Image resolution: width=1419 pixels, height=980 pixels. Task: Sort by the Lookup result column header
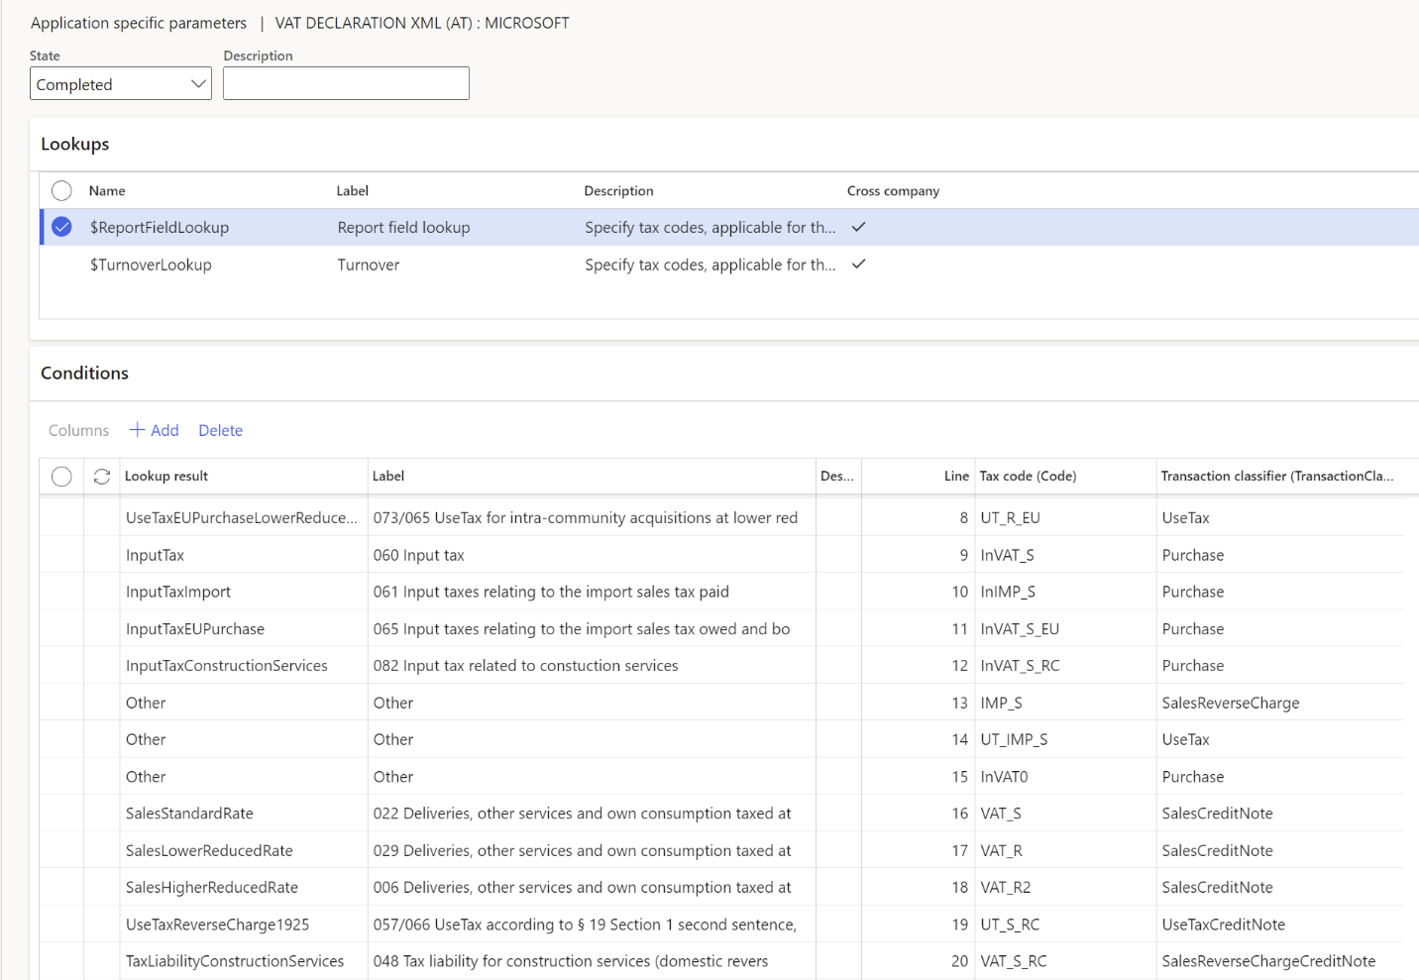[x=166, y=476]
